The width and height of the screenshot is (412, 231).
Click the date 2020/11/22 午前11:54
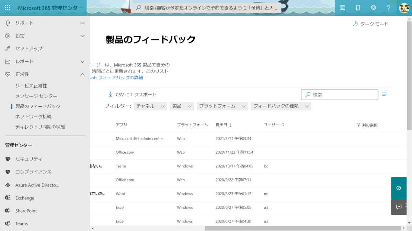(234, 152)
